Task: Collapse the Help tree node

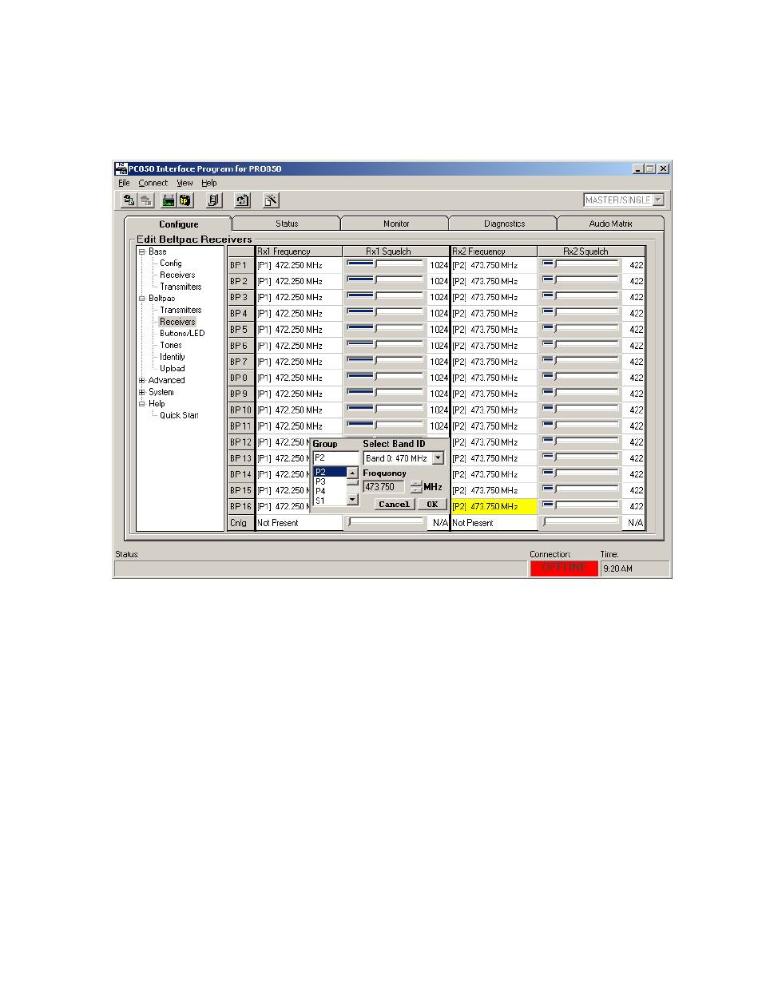Action: (x=142, y=404)
